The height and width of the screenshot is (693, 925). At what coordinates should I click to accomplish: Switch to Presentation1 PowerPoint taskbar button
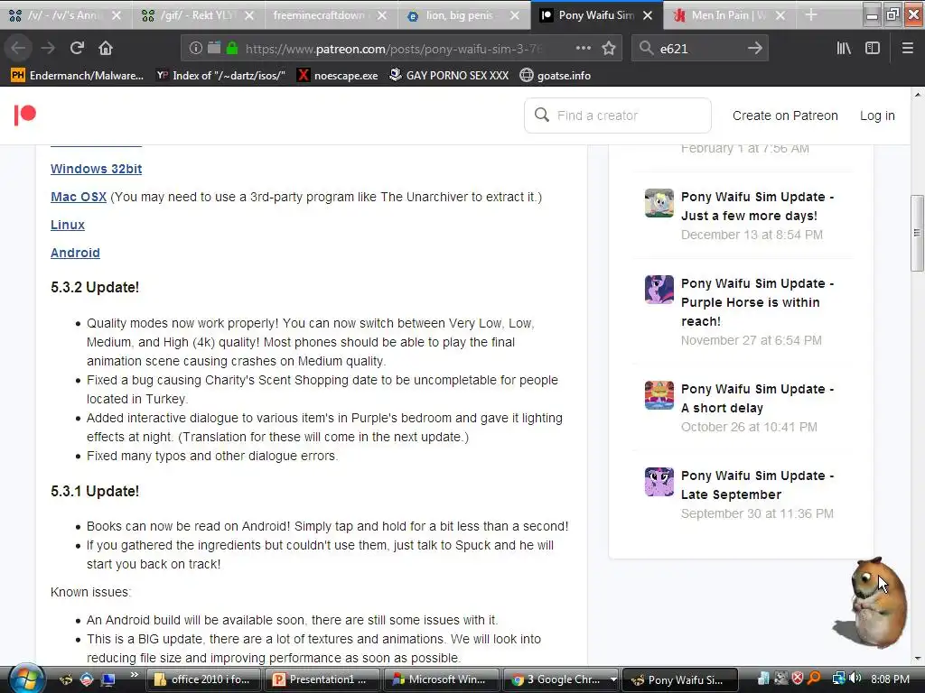click(322, 679)
